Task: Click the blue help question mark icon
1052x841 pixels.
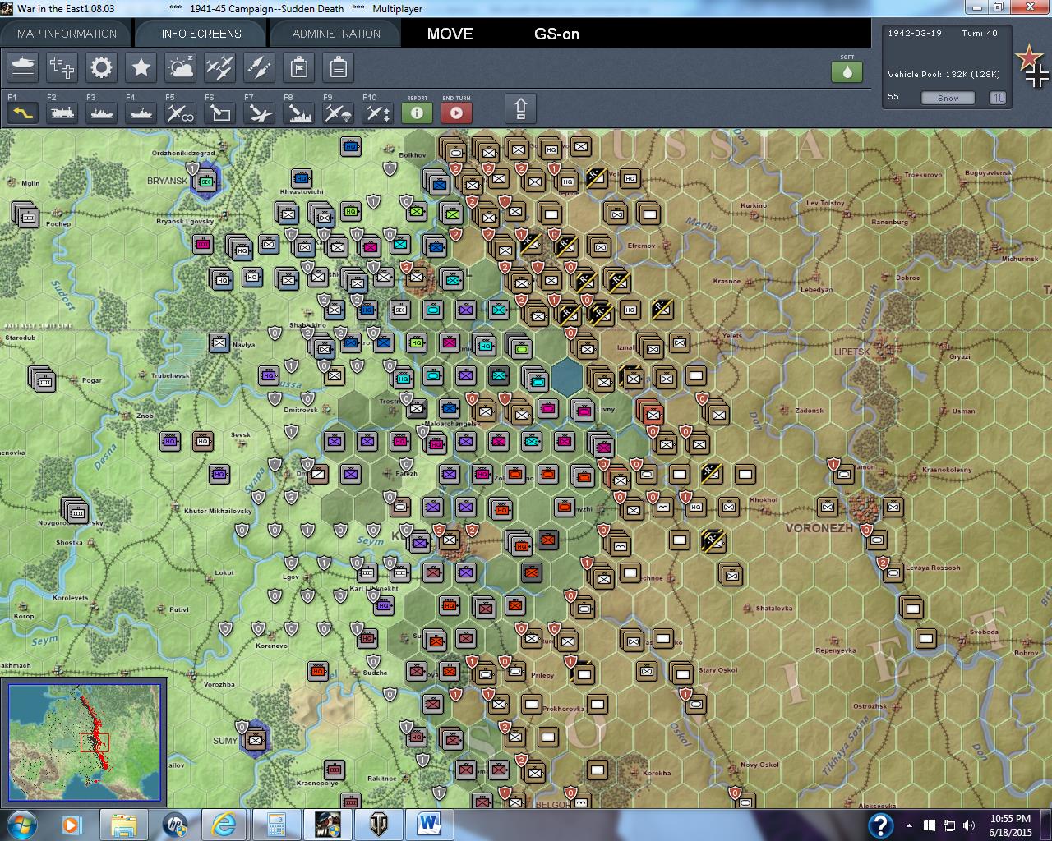Action: (x=880, y=825)
